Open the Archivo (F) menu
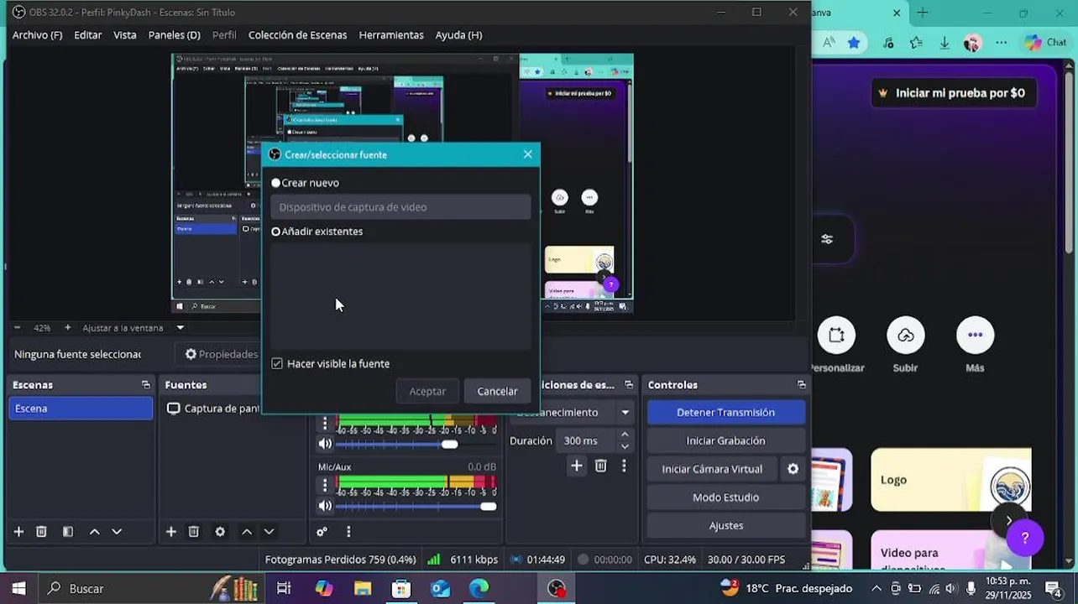 37,35
